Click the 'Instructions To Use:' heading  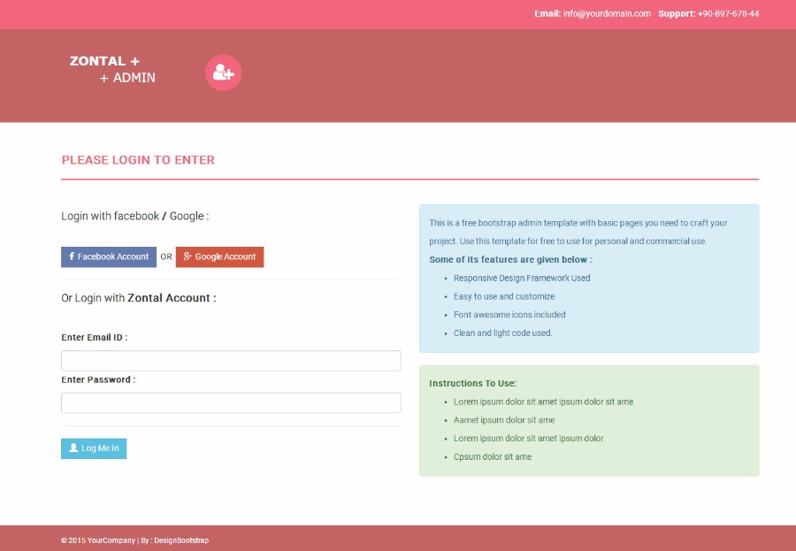tap(472, 384)
